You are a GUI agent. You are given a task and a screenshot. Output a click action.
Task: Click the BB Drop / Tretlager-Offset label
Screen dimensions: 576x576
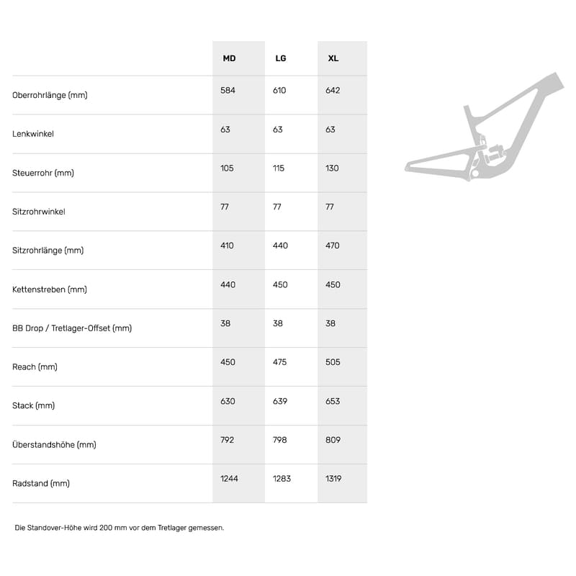tap(72, 328)
